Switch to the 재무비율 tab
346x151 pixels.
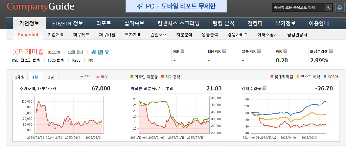107,35
